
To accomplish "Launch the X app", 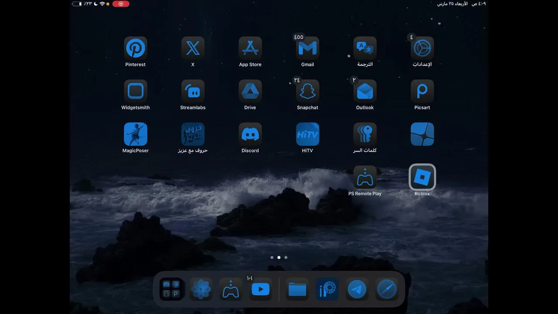I will tap(193, 48).
